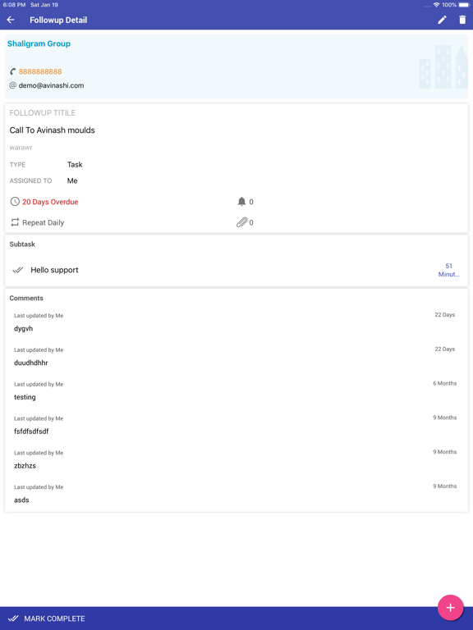Open edit with the pencil icon
Screen dimensions: 473x630
coord(442,20)
